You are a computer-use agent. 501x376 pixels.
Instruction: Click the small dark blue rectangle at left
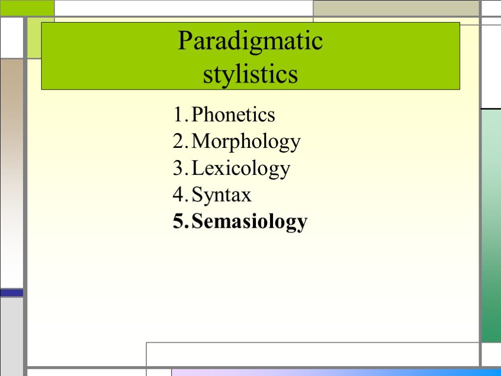click(11, 292)
